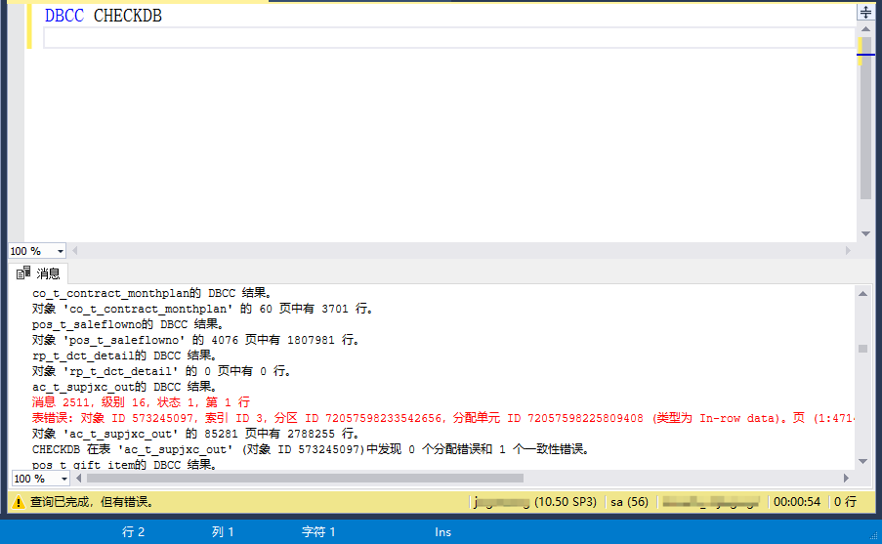The image size is (882, 544).
Task: Click the 行 2 line number indicator
Action: click(133, 532)
